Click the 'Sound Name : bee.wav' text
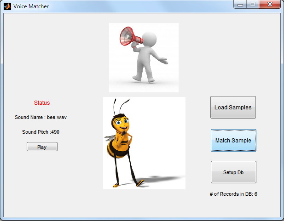 coord(41,117)
